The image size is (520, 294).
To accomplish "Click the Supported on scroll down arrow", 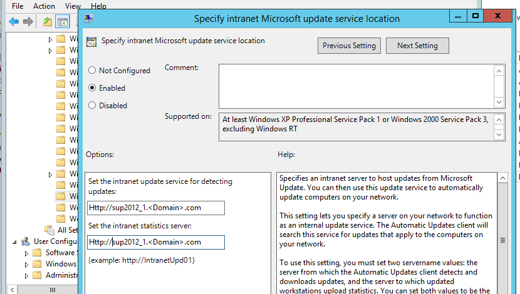I will click(499, 134).
